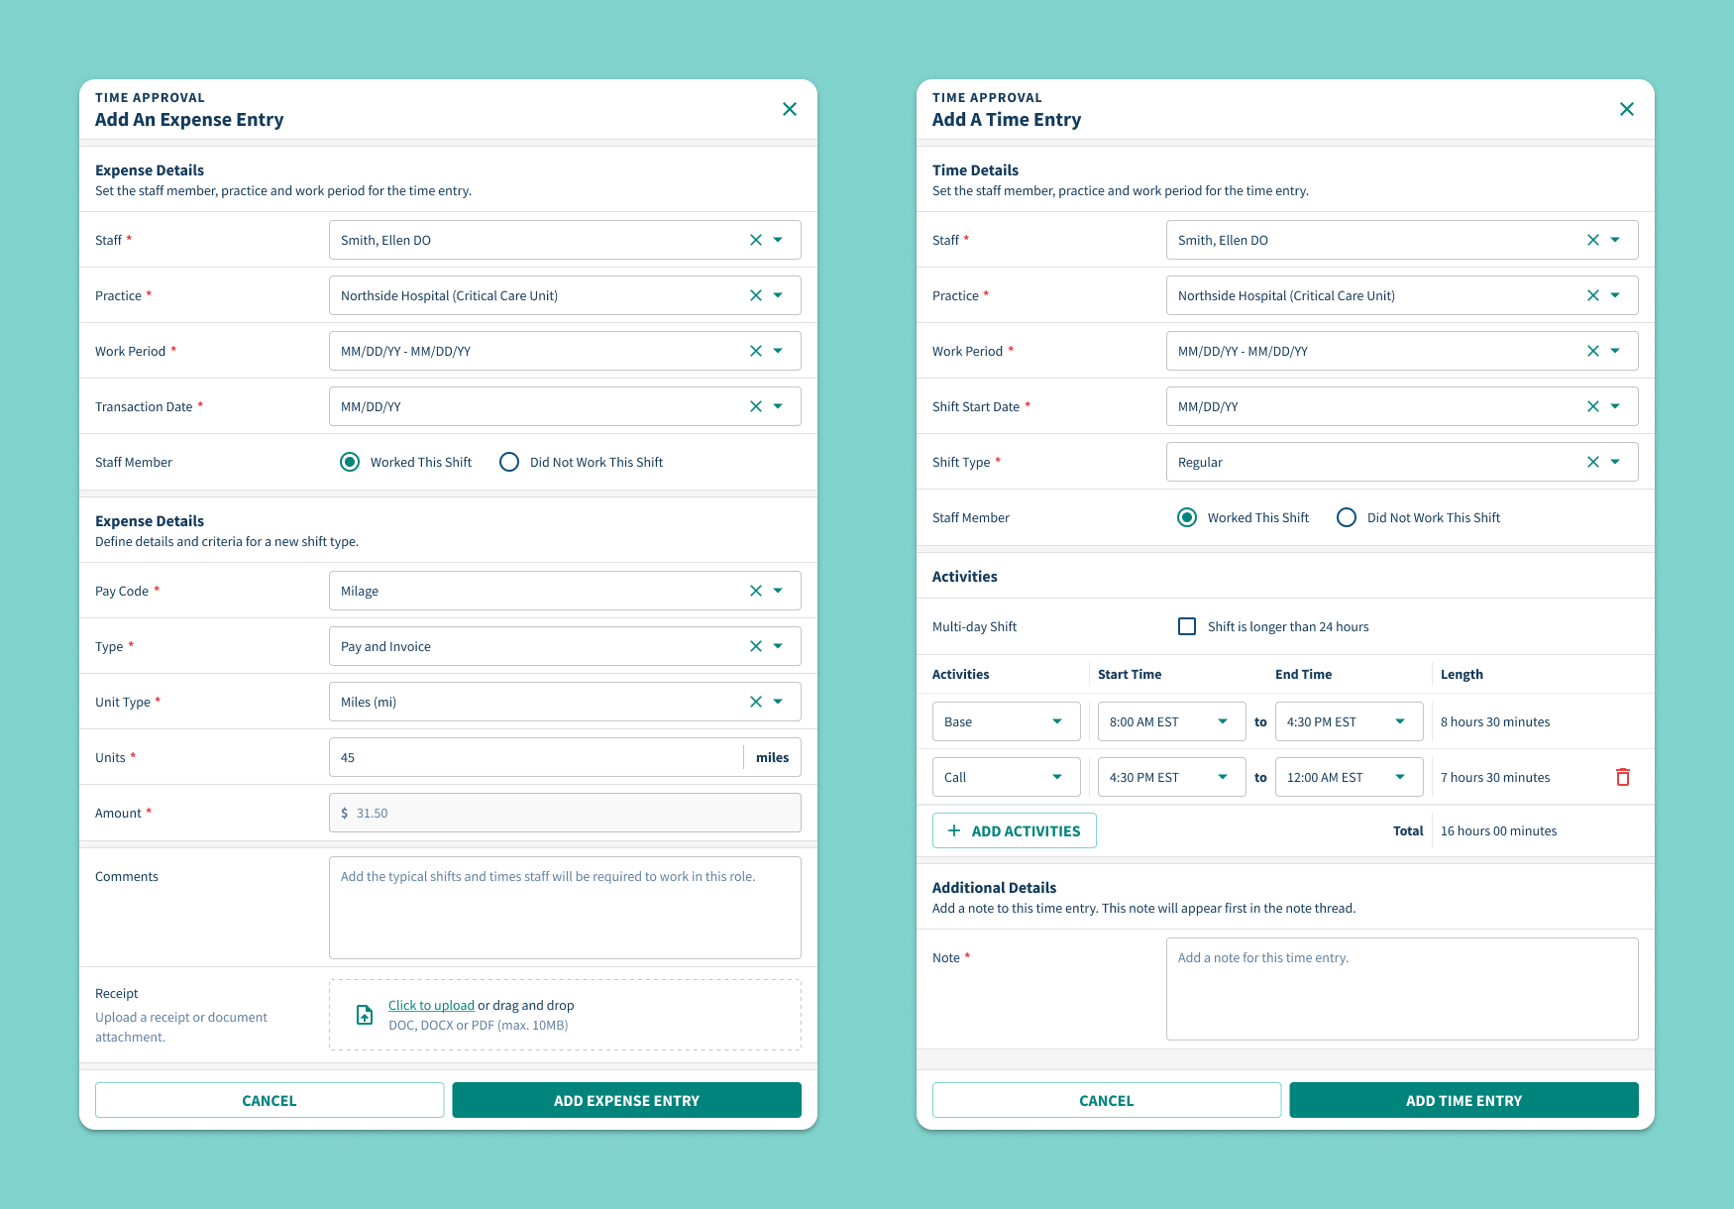Change Call row 4:30 PM EST start time

click(1172, 777)
